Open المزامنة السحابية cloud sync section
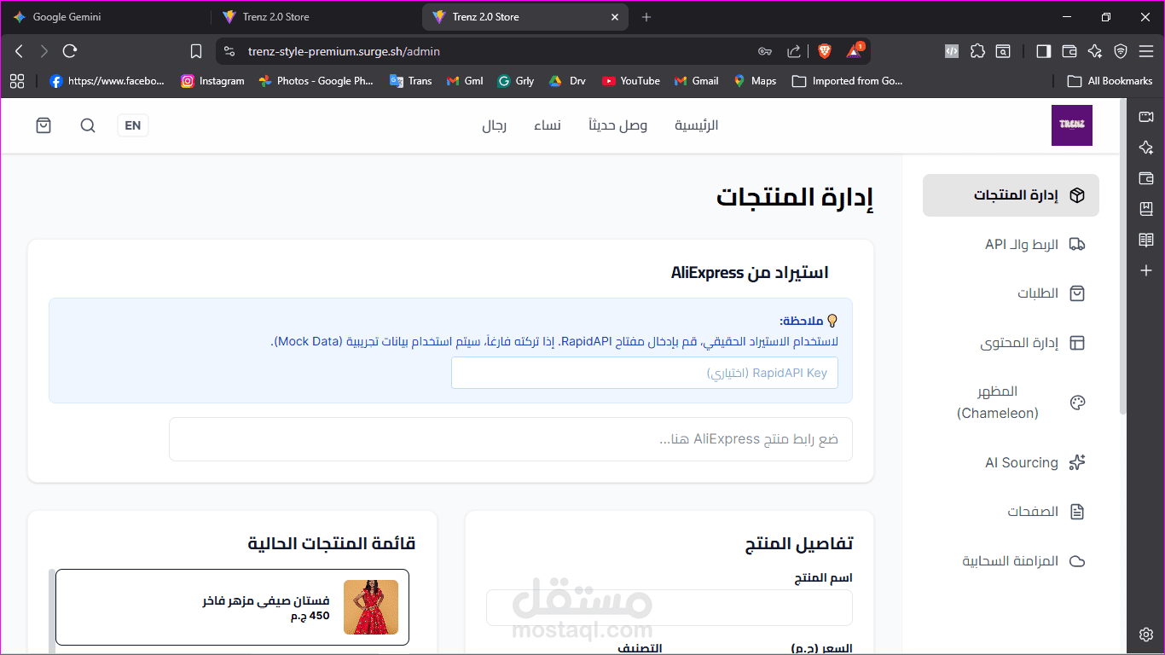The image size is (1165, 655). coord(1011,561)
